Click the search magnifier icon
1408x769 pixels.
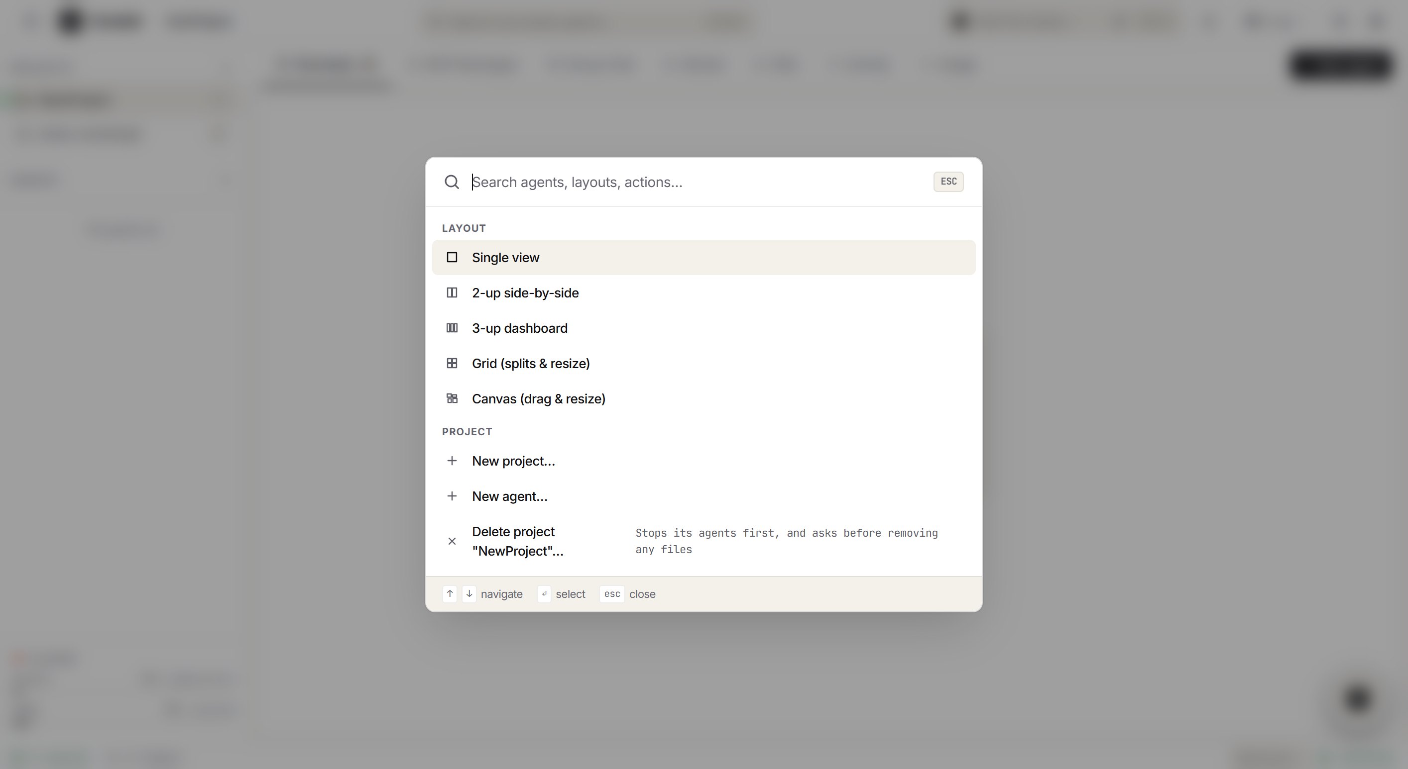(452, 182)
